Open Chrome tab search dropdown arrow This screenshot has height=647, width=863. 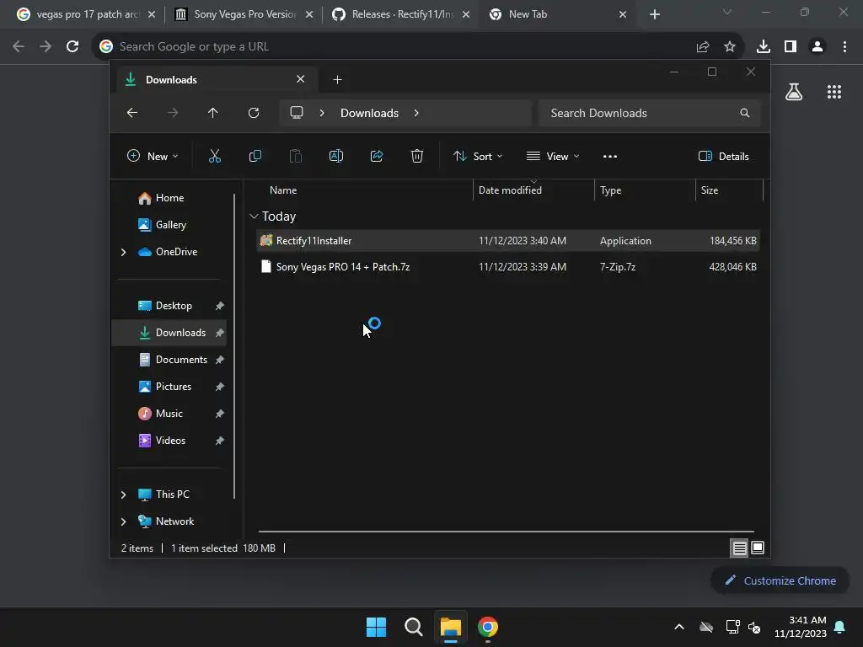click(727, 12)
